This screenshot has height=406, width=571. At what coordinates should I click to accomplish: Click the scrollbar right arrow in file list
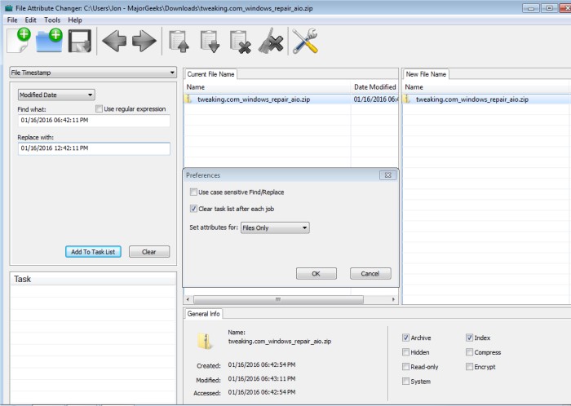393,299
